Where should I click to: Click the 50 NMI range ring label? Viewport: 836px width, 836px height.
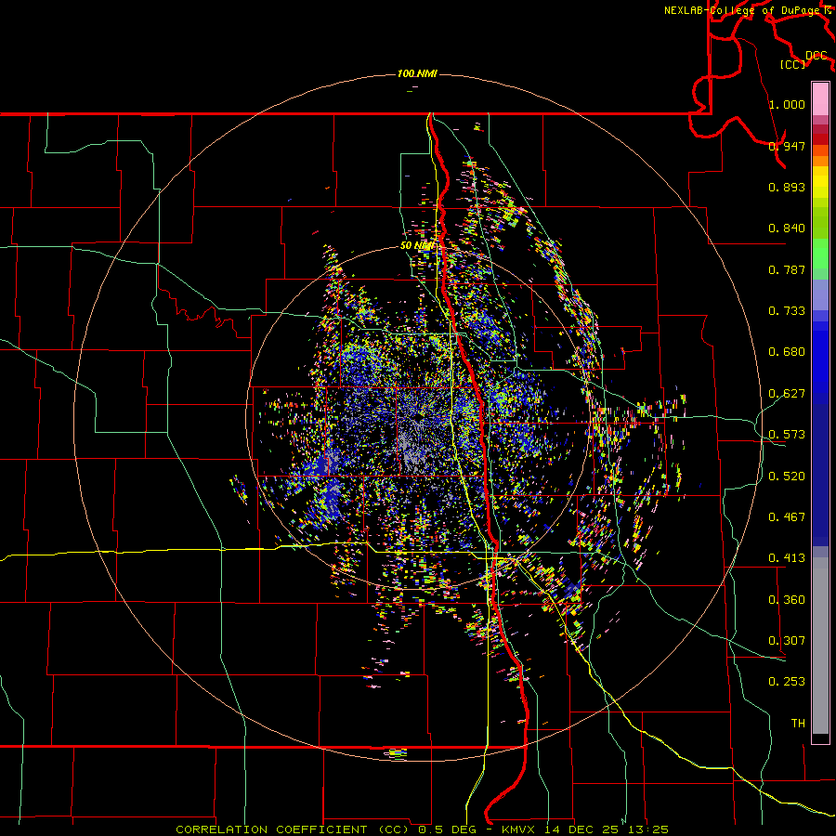(417, 246)
